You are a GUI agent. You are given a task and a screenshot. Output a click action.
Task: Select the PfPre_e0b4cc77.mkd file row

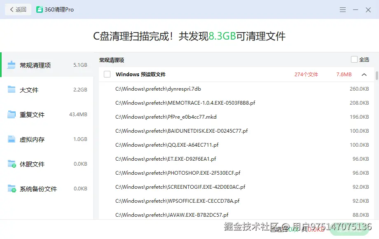pyautogui.click(x=236, y=117)
